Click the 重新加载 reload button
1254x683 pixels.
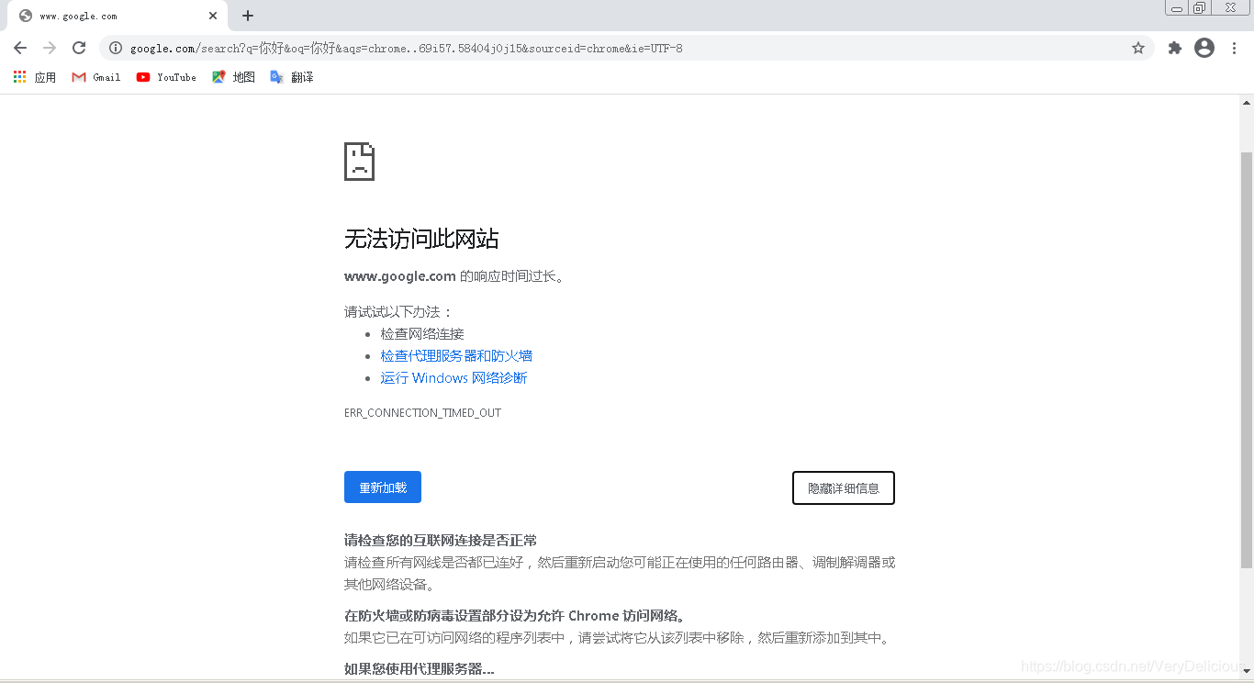[x=383, y=487]
